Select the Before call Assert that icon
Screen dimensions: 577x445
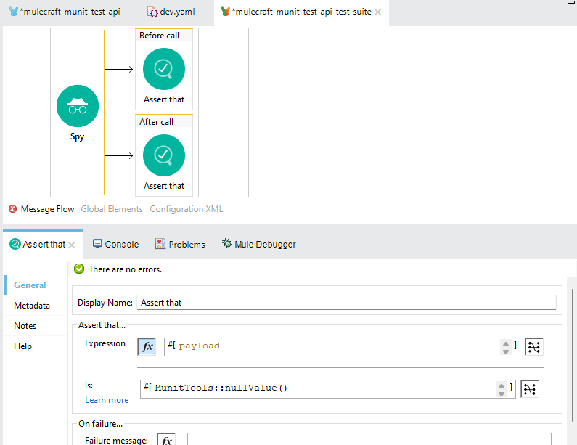click(164, 69)
